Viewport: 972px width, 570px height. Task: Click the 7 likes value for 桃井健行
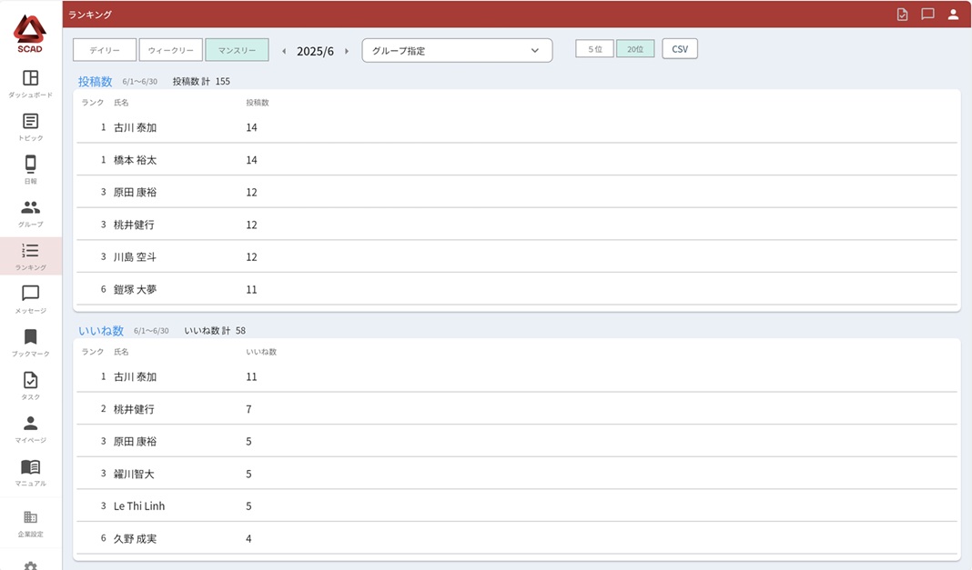[248, 409]
